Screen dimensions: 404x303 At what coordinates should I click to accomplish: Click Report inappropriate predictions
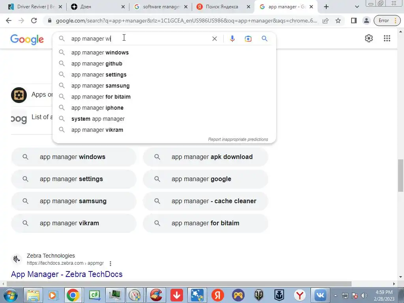pos(238,139)
